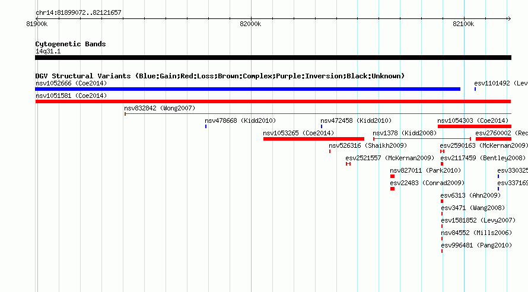This screenshot has width=528, height=292.
Task: Click esv2590163 (McKernan2009) label
Action: coord(484,145)
